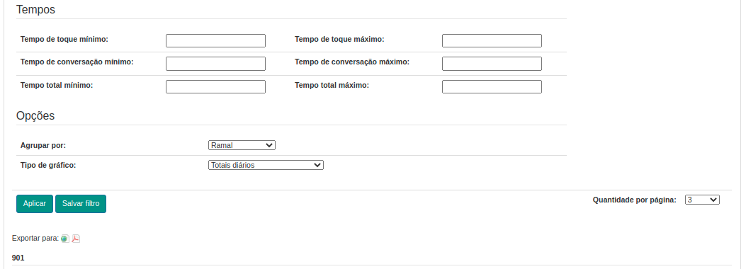Focus the Tempo de toque mínimo field
The width and height of the screenshot is (746, 269).
click(x=215, y=41)
